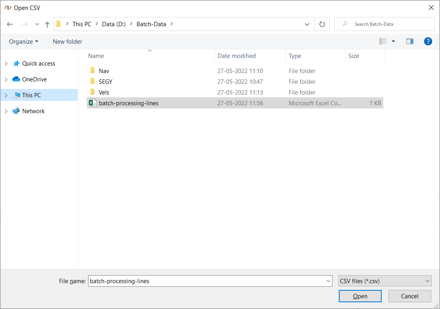
Task: Open the CSV files type dropdown
Action: pos(384,281)
